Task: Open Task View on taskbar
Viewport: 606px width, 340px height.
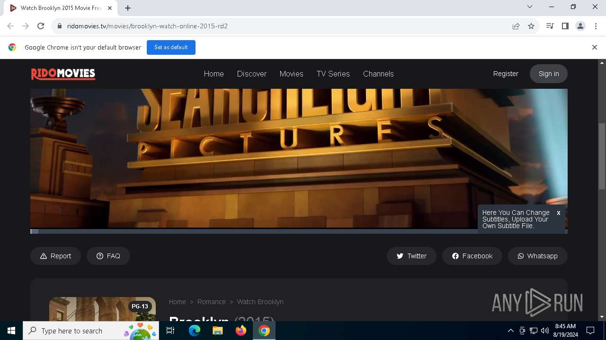Action: [171, 331]
